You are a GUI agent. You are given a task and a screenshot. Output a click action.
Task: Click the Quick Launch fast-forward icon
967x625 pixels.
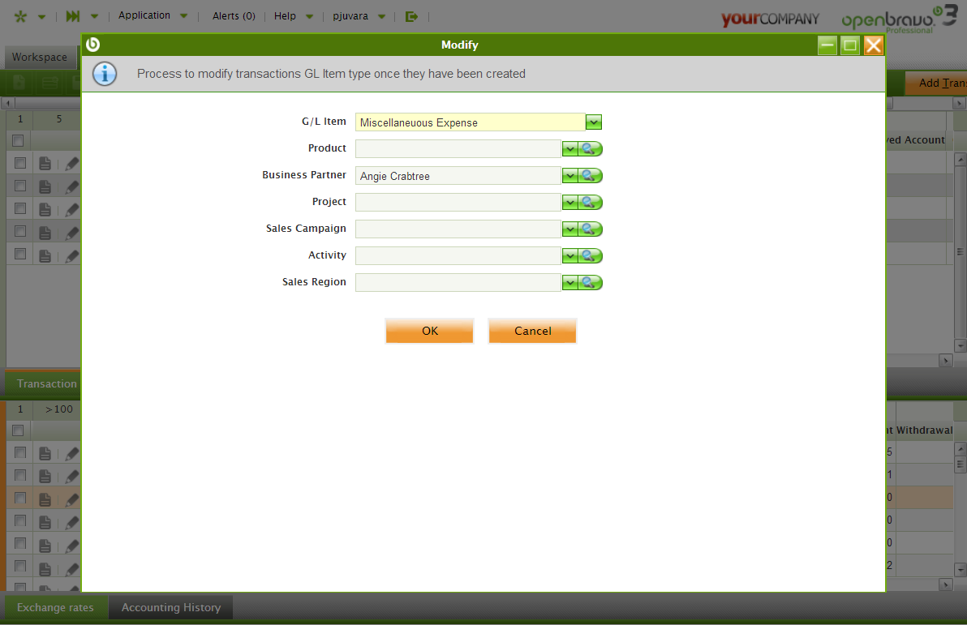point(73,16)
